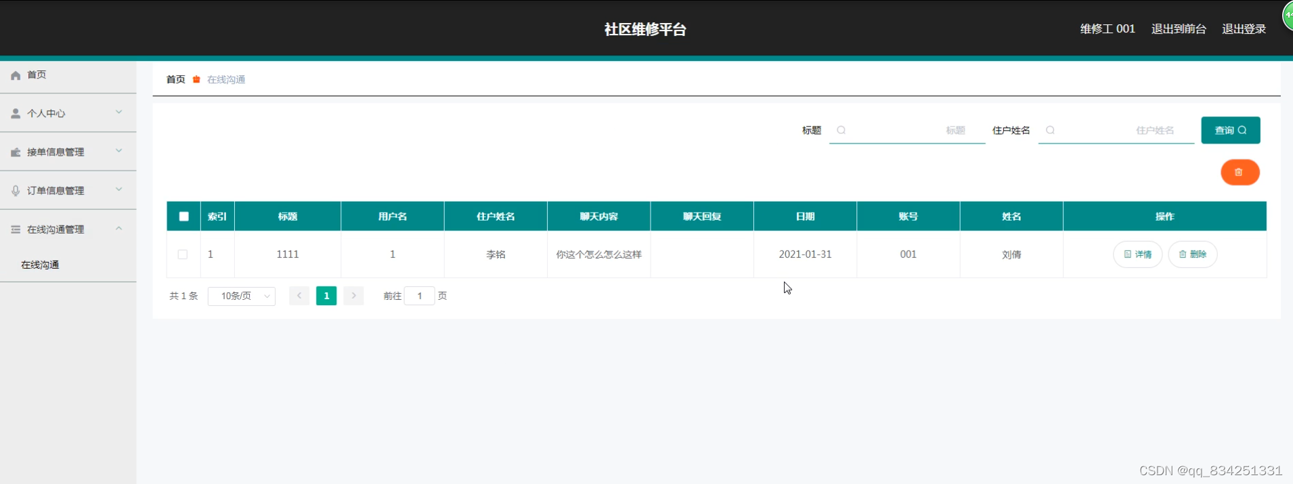Click the 用户名 column header
The image size is (1293, 484).
pyautogui.click(x=393, y=217)
